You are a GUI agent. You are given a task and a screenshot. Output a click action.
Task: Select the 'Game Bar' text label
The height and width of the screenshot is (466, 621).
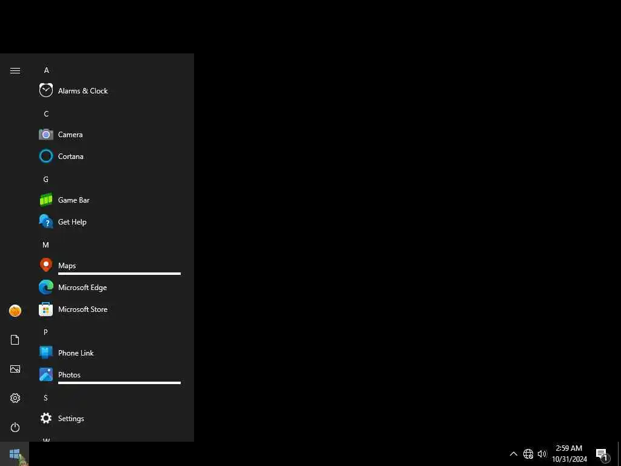(73, 200)
